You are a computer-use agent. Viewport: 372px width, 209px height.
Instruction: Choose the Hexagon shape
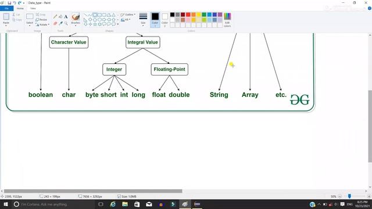click(99, 19)
